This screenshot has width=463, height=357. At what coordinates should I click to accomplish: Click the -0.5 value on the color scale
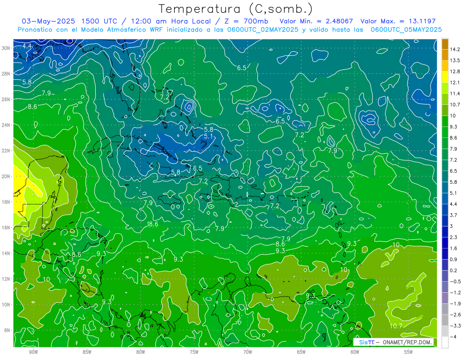(455, 282)
